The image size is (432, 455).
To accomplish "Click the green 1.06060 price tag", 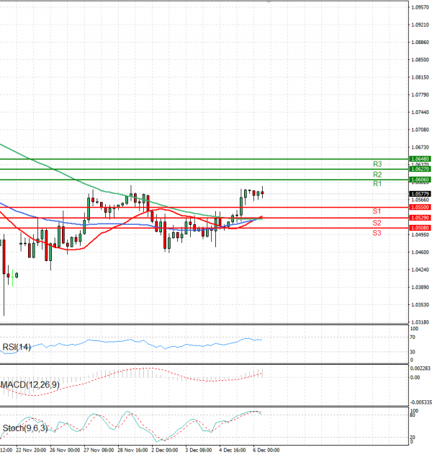I will click(420, 179).
